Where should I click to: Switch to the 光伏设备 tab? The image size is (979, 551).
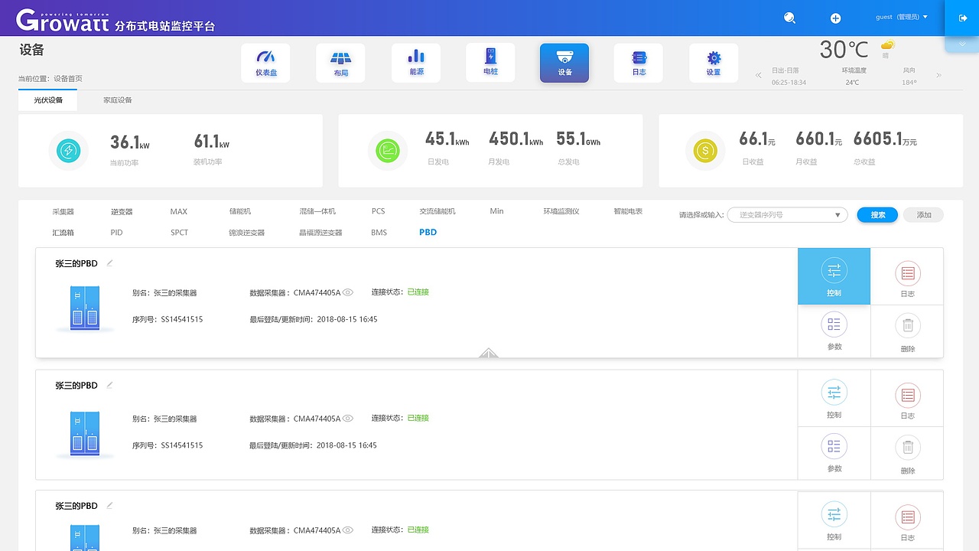point(47,100)
